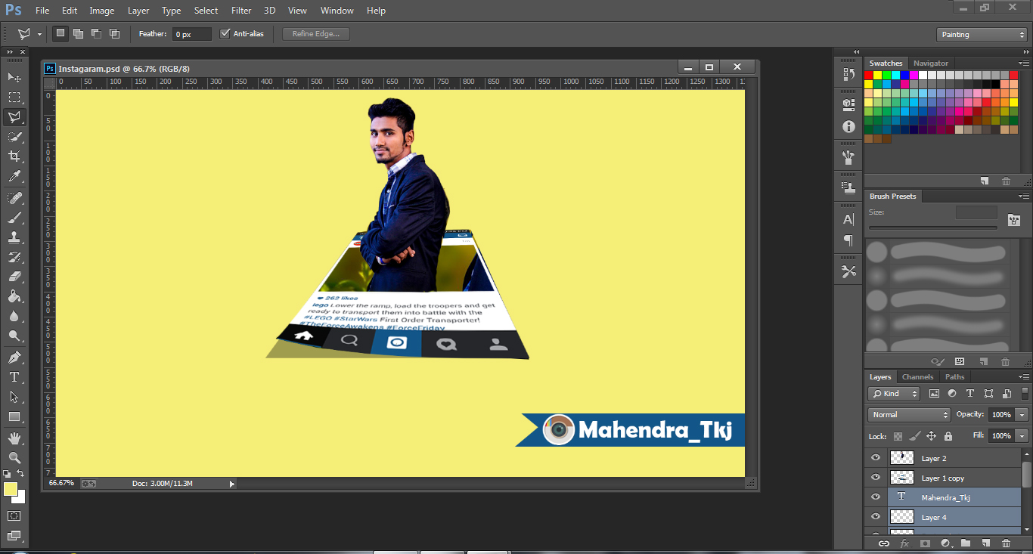Toggle the Anti-alias checkbox
This screenshot has width=1033, height=554.
point(225,33)
